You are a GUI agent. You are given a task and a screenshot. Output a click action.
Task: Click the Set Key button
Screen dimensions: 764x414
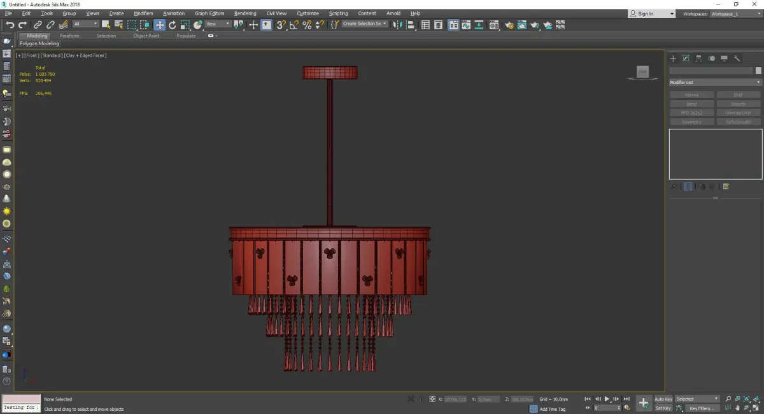coord(663,408)
